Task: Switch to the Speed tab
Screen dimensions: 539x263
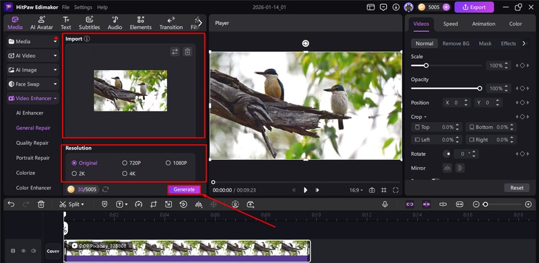Action: tap(450, 24)
